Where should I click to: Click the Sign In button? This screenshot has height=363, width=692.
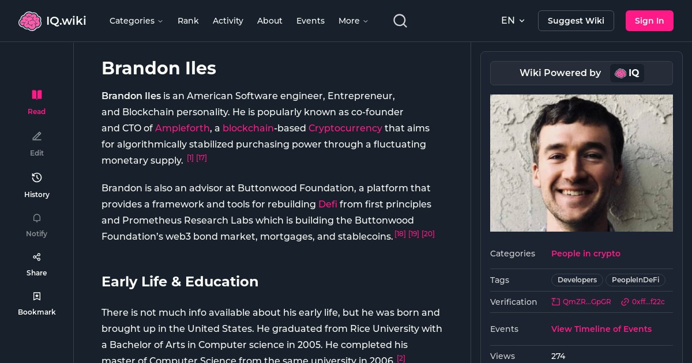[649, 20]
